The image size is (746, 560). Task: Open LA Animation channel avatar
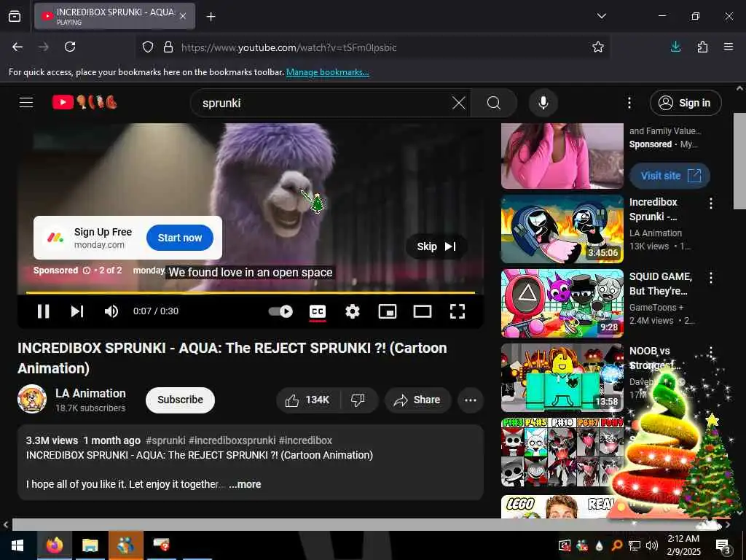(x=32, y=399)
